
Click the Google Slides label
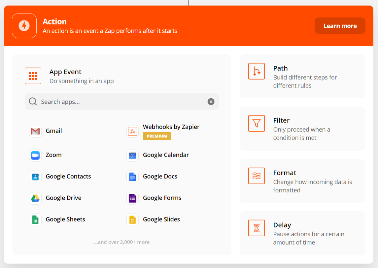pyautogui.click(x=161, y=219)
